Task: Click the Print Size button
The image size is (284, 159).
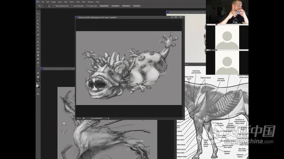Action: [x=137, y=6]
